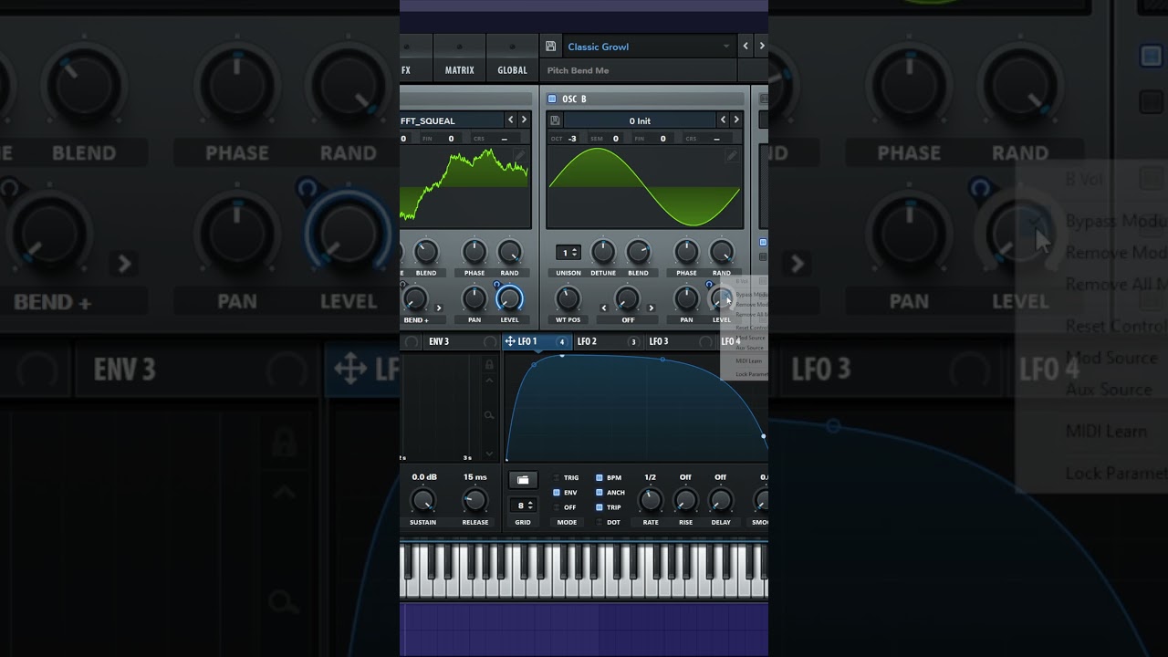Click the LFO RATE knob
Screen dimensions: 1168x657
[650, 500]
